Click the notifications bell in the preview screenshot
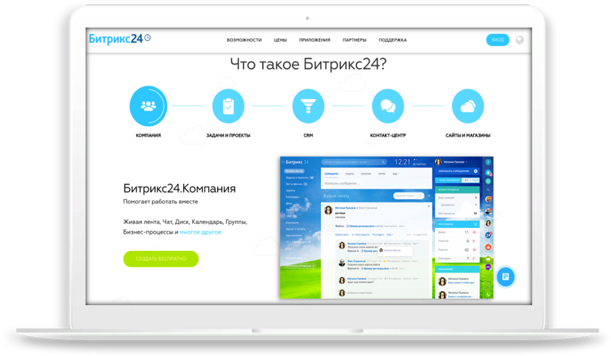 (x=488, y=172)
